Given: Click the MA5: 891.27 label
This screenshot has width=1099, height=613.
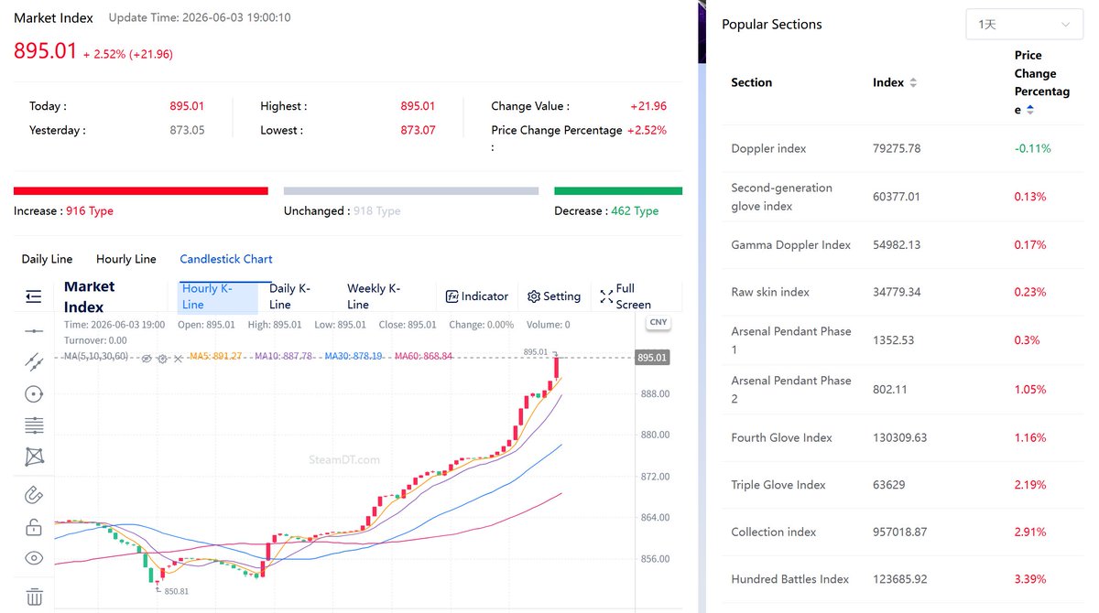Looking at the screenshot, I should pos(215,356).
